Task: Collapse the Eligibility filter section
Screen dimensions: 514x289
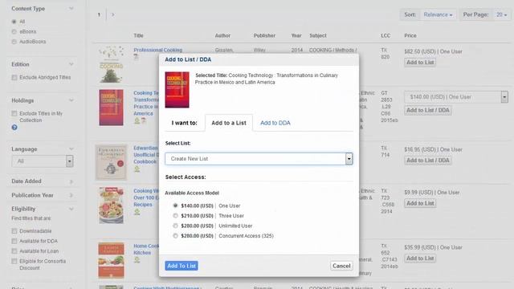Action: 71,209
